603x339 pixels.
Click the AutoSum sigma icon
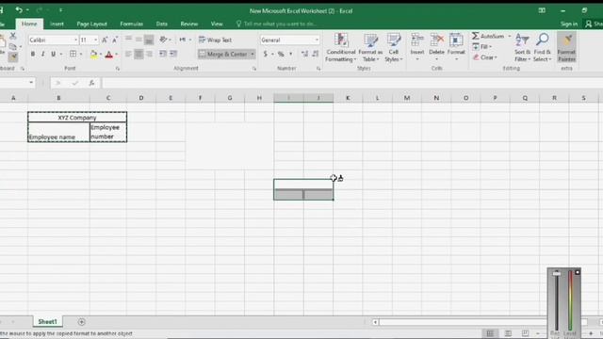point(476,36)
